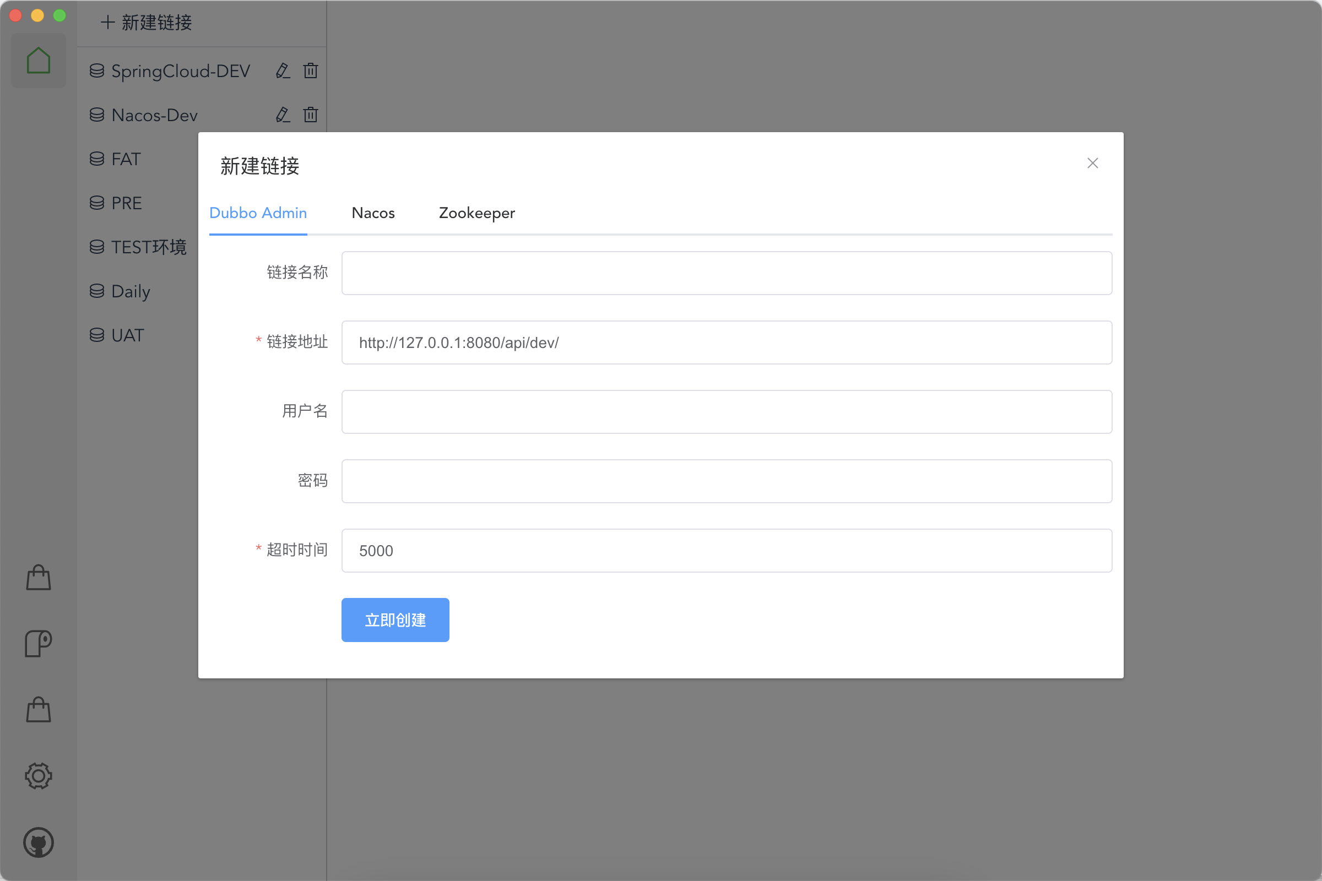Close the 新建链接 dialog
Image resolution: width=1322 pixels, height=881 pixels.
(x=1092, y=163)
